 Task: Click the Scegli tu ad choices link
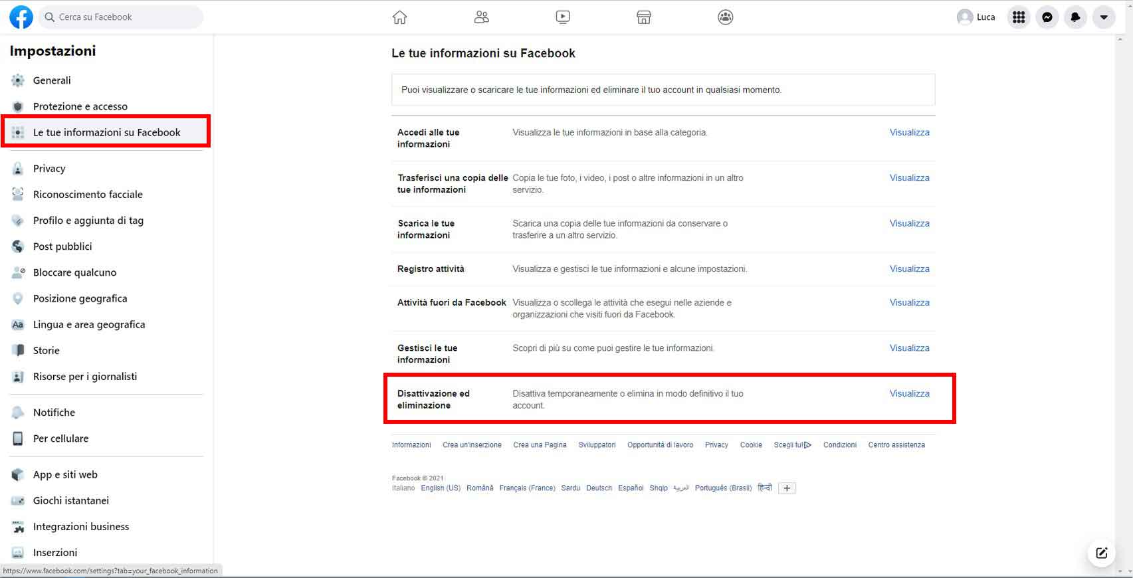click(x=792, y=445)
